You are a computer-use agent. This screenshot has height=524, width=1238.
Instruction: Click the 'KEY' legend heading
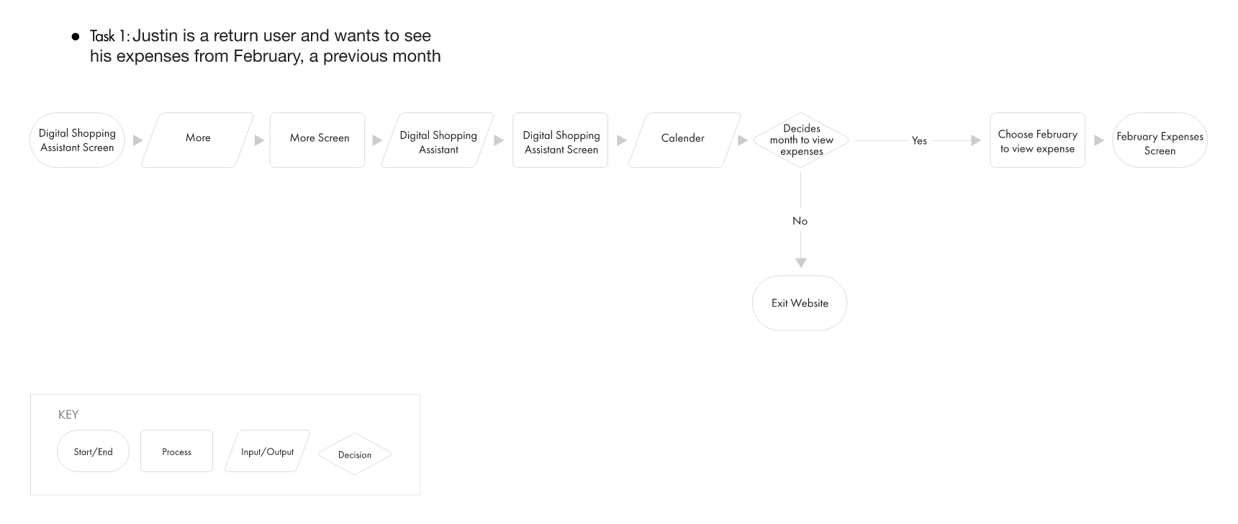click(x=68, y=415)
